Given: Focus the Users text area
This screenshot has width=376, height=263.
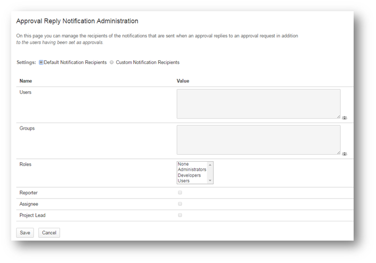Looking at the screenshot, I should [258, 103].
